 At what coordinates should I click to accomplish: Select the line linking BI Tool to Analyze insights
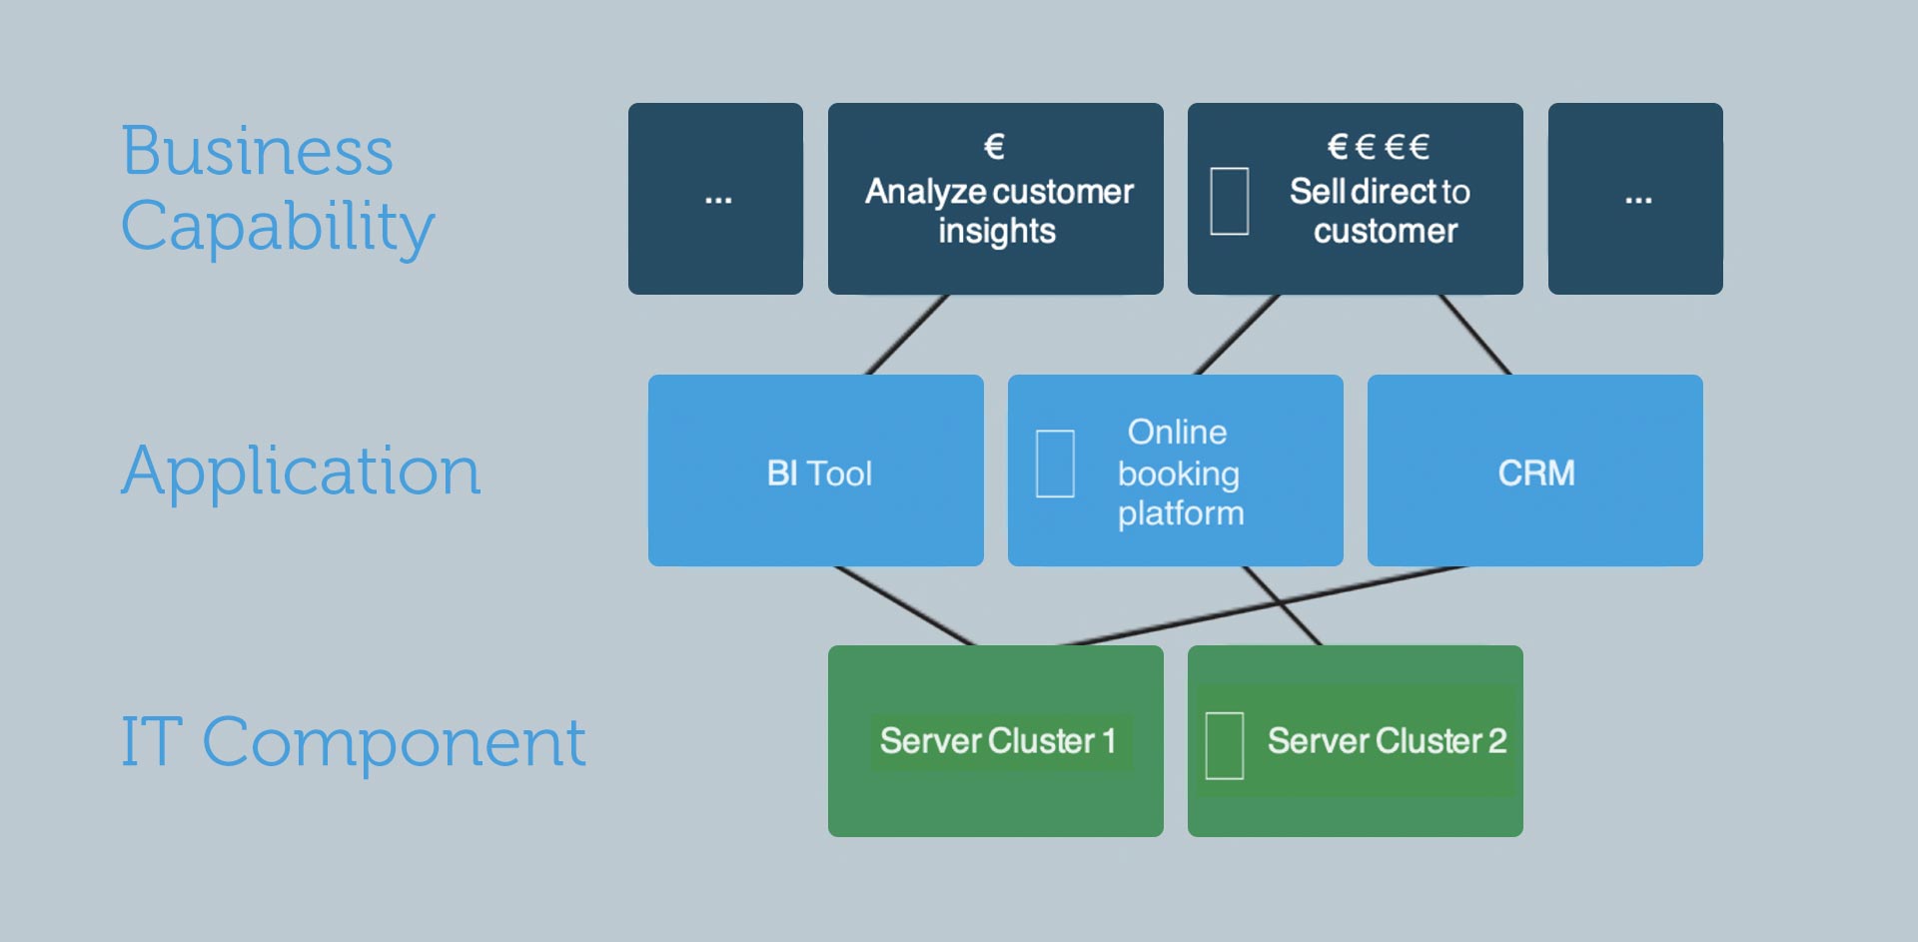tap(907, 335)
